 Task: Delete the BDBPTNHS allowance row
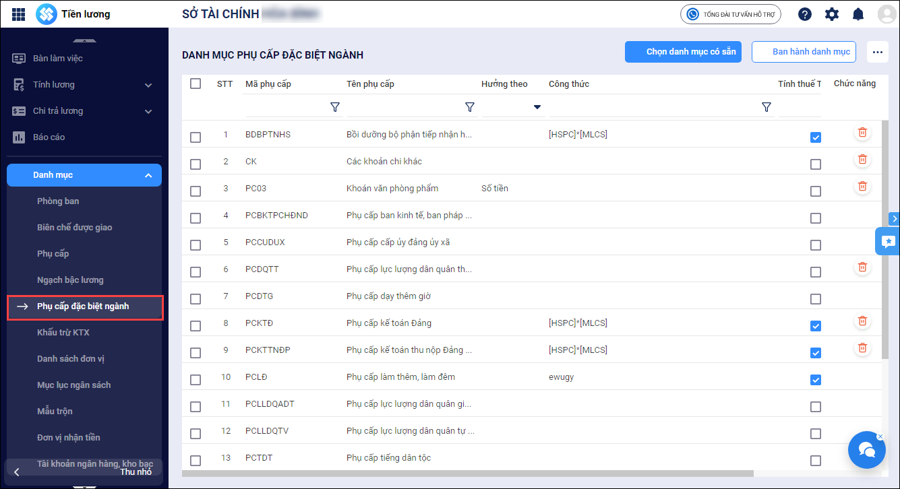862,133
